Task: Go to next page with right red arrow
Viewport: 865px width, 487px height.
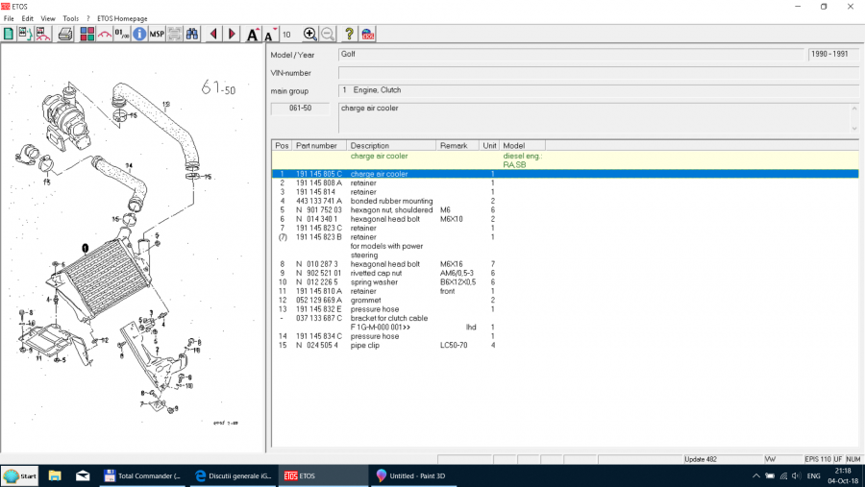Action: click(232, 35)
